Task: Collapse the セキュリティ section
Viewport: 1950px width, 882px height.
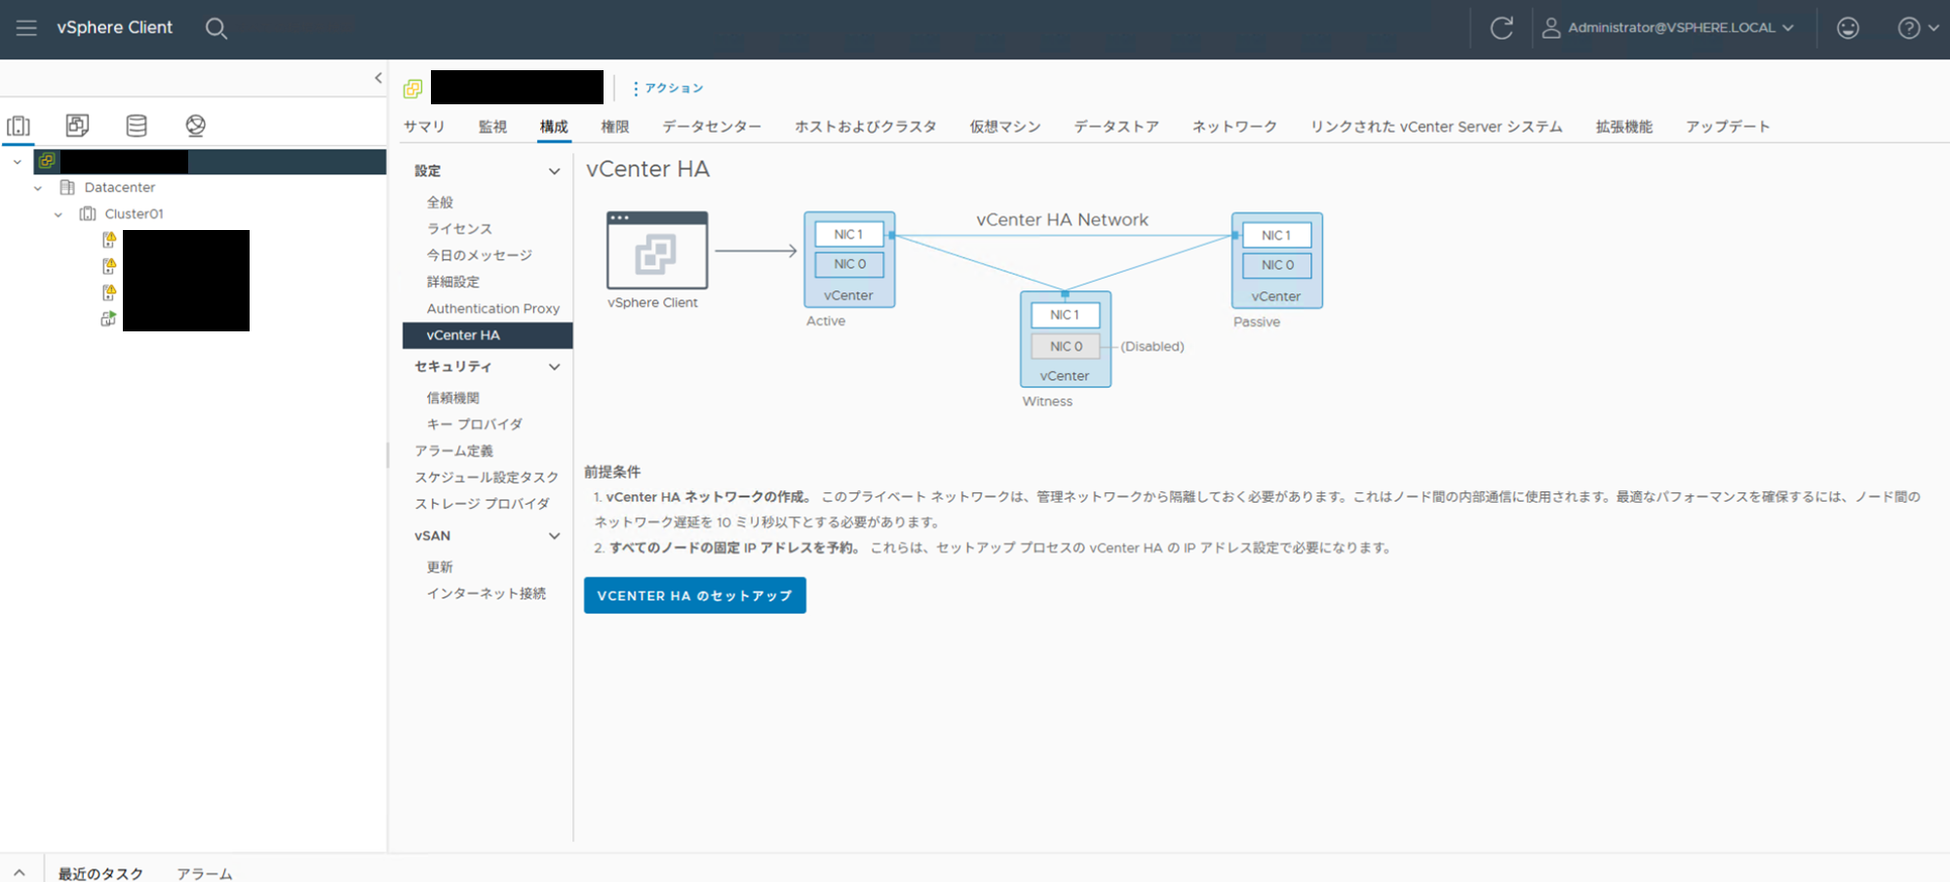Action: [x=554, y=367]
